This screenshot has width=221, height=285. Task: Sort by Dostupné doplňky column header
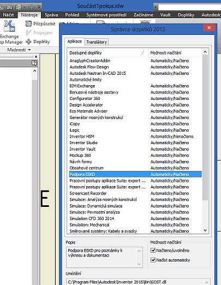[x=107, y=53]
